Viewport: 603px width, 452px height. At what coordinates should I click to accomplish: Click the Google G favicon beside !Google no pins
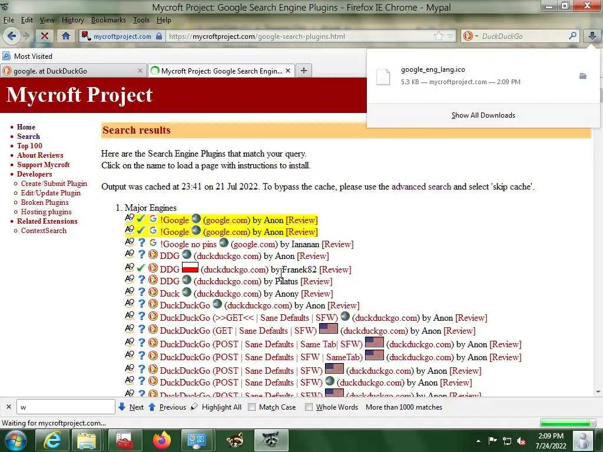(x=153, y=243)
